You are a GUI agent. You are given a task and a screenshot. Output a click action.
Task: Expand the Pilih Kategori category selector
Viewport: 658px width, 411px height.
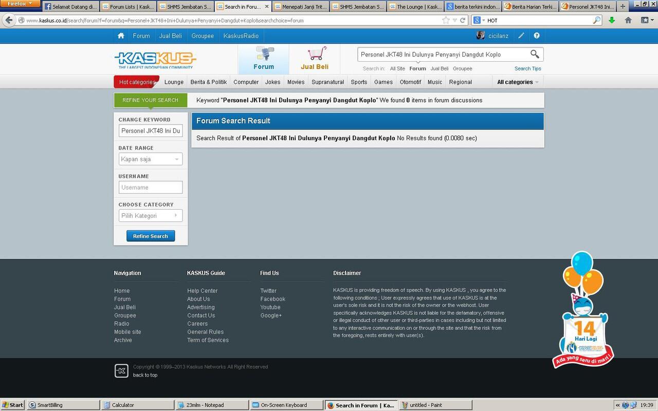click(x=151, y=216)
